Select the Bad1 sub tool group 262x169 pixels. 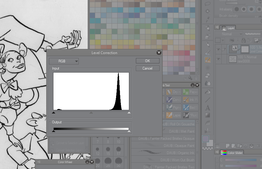point(190,107)
